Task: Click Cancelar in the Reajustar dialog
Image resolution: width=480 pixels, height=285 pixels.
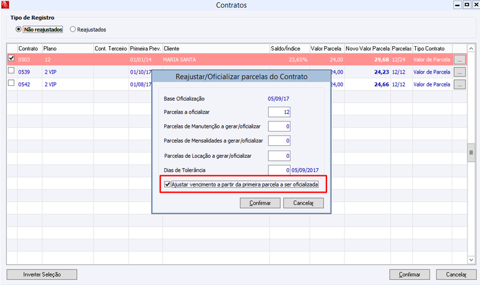Action: click(304, 203)
